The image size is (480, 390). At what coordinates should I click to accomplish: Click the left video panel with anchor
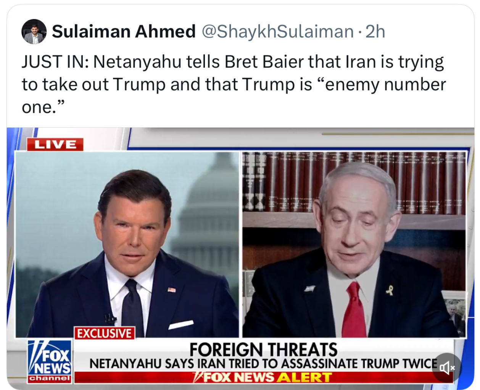click(x=127, y=244)
